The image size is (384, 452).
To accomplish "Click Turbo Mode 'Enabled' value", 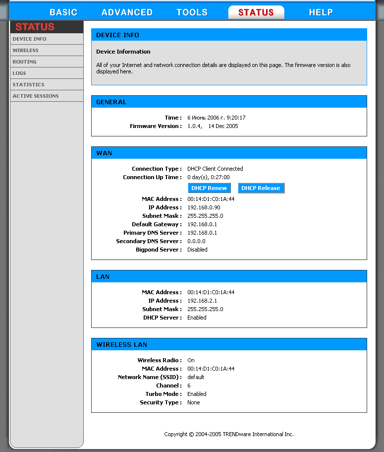I will click(x=197, y=394).
